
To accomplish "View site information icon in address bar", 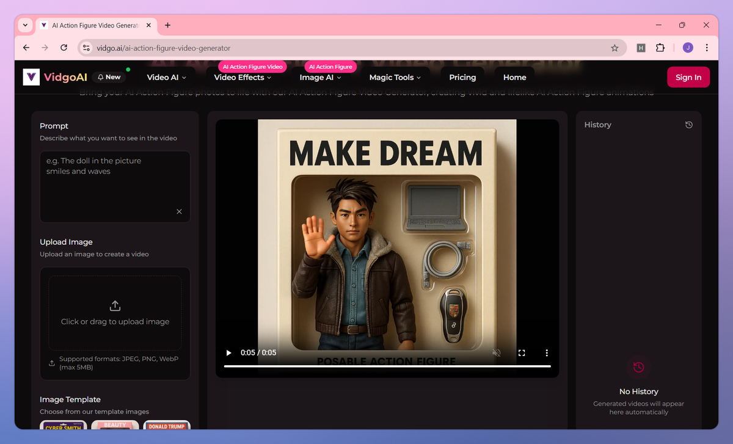I will tap(86, 48).
